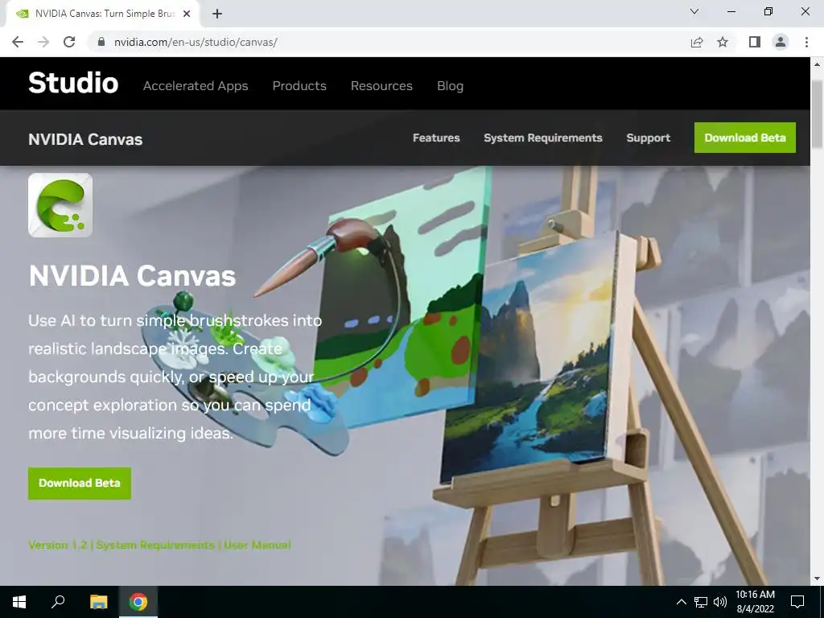Open the network status tray icon
This screenshot has width=824, height=618.
coord(701,602)
